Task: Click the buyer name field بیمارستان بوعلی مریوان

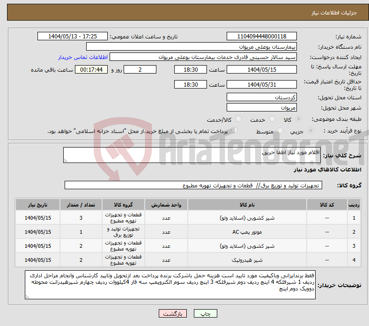Action: tap(192, 47)
